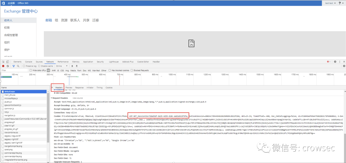346x163 pixels.
Task: Select the Preview tab
Action: [x=69, y=88]
